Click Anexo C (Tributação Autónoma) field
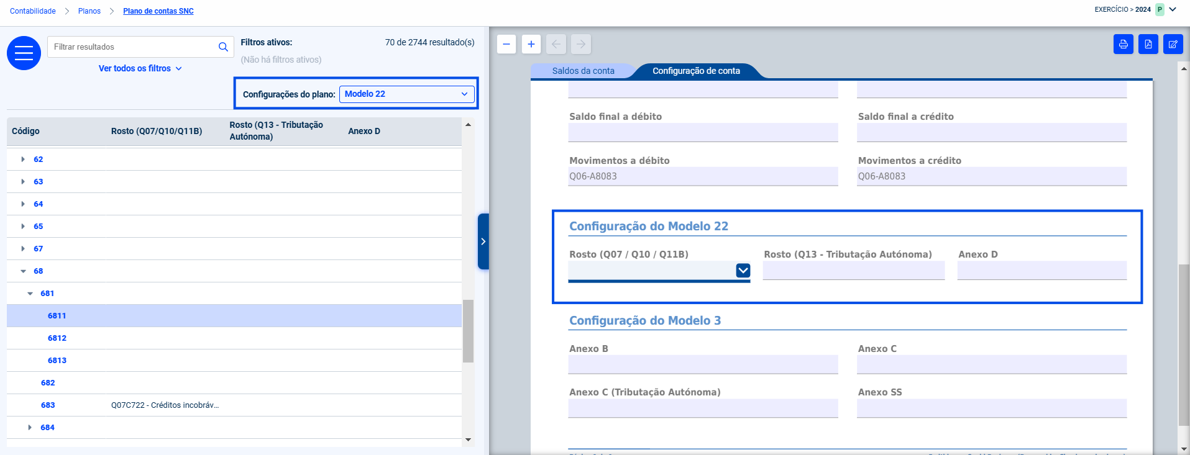 (x=703, y=408)
